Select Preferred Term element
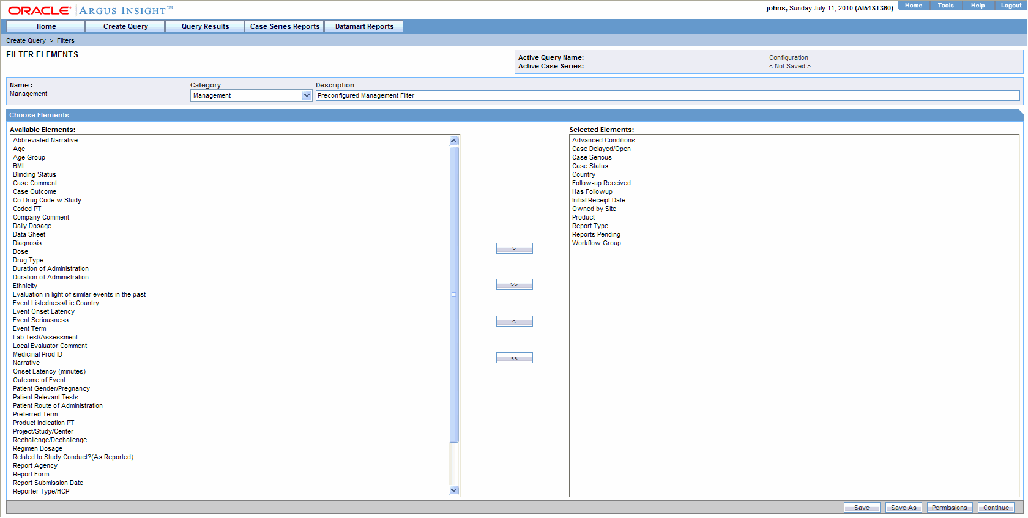Image resolution: width=1028 pixels, height=518 pixels. point(35,414)
